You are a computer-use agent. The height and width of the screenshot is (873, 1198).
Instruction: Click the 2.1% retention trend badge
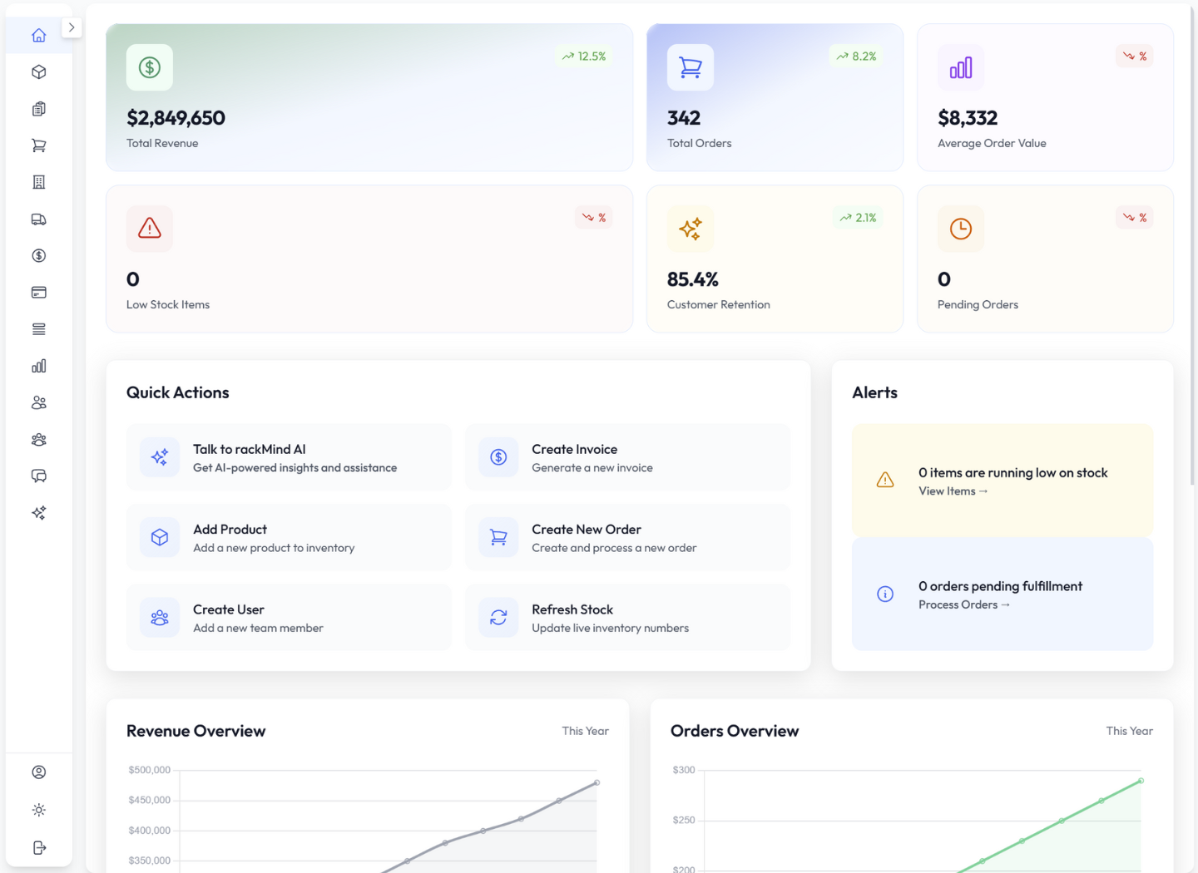pyautogui.click(x=858, y=218)
